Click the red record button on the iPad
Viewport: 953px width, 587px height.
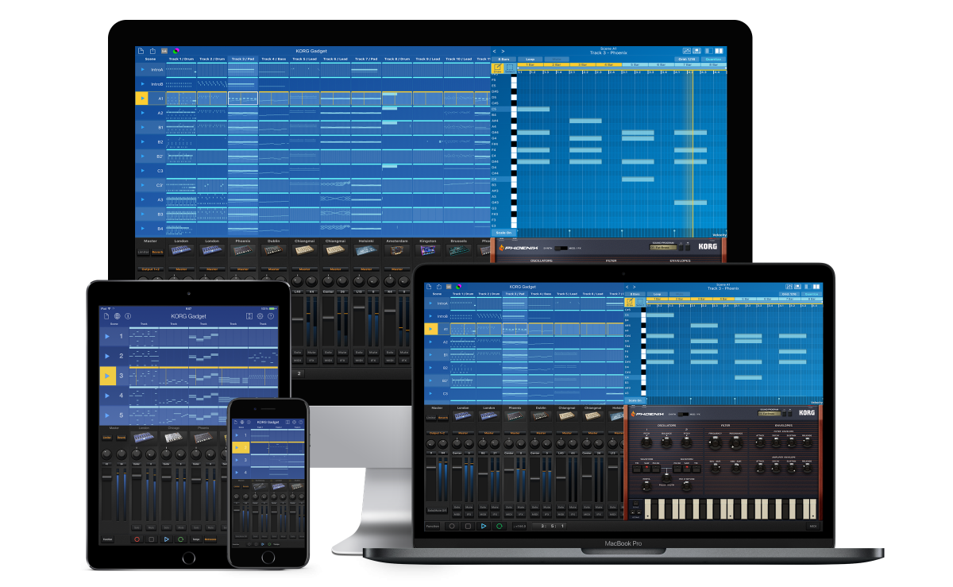tap(137, 539)
